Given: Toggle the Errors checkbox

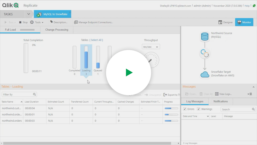Looking at the screenshot, I should tap(185, 109).
